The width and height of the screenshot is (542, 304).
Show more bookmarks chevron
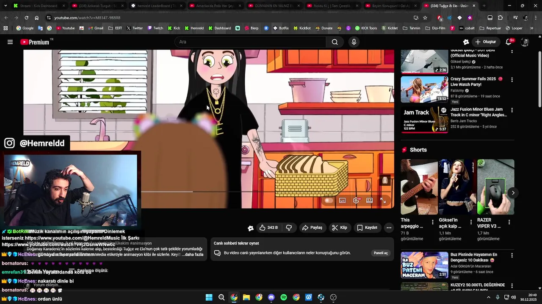[531, 28]
